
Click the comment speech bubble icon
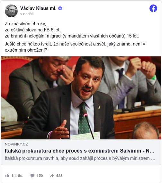click(x=32, y=176)
